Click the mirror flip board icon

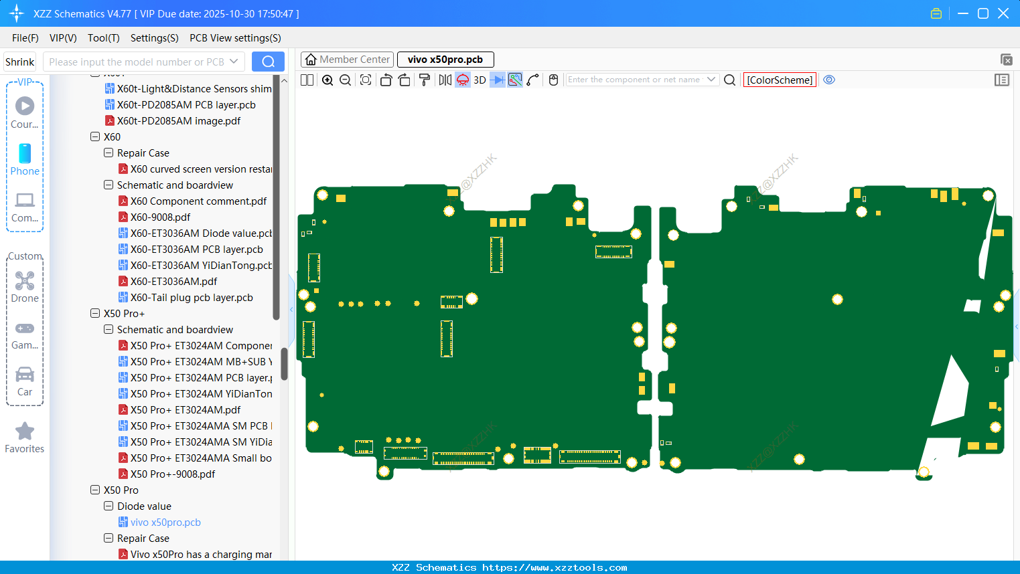click(x=445, y=80)
